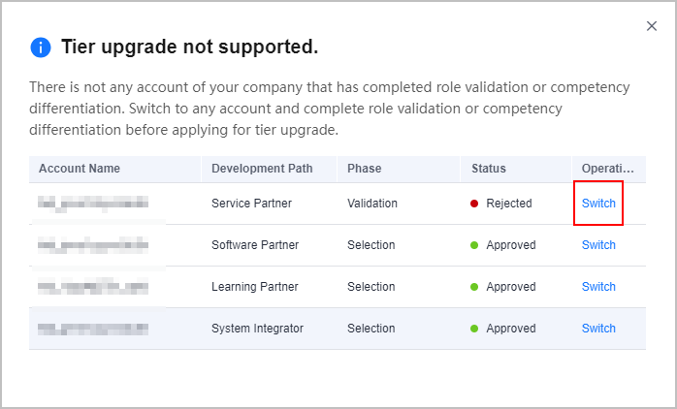
Task: Click the Development Path column header
Action: (262, 169)
